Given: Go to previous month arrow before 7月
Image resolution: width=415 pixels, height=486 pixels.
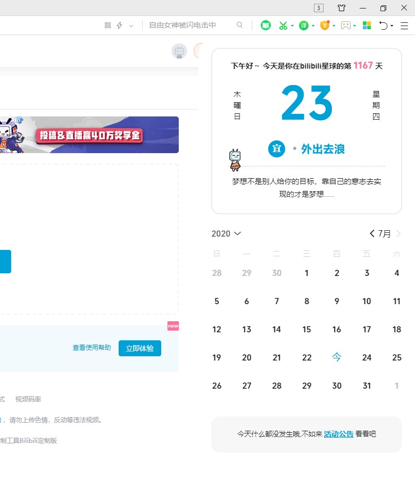Looking at the screenshot, I should click(372, 233).
